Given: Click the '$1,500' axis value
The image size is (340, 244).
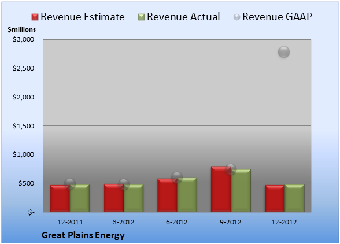Looking at the screenshot, I should [x=23, y=126].
